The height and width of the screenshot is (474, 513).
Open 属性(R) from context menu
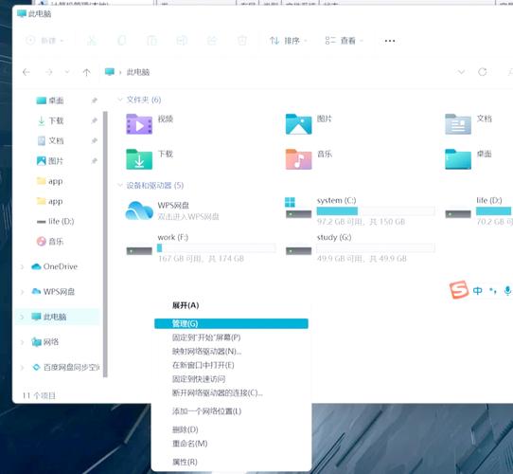185,462
